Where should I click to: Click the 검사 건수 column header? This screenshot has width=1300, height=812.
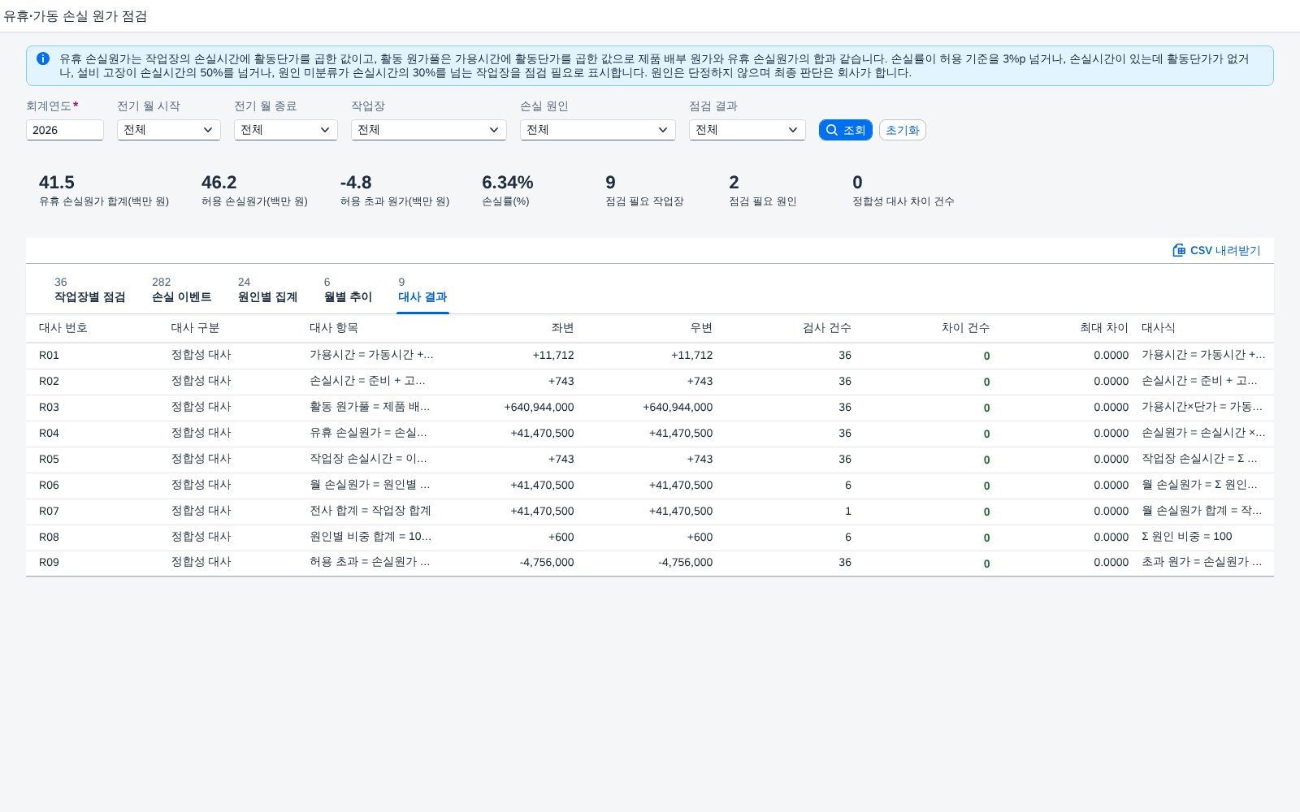click(827, 328)
